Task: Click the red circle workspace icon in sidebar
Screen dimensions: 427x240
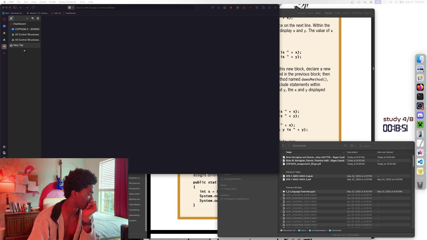Action: (x=4, y=19)
